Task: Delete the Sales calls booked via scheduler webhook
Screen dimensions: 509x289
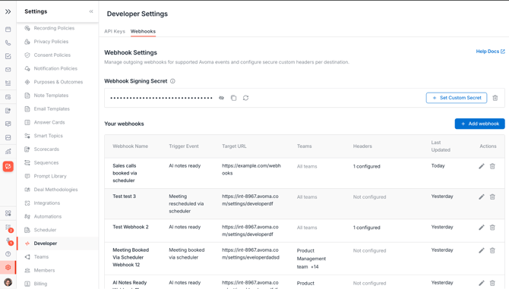Action: tap(492, 166)
